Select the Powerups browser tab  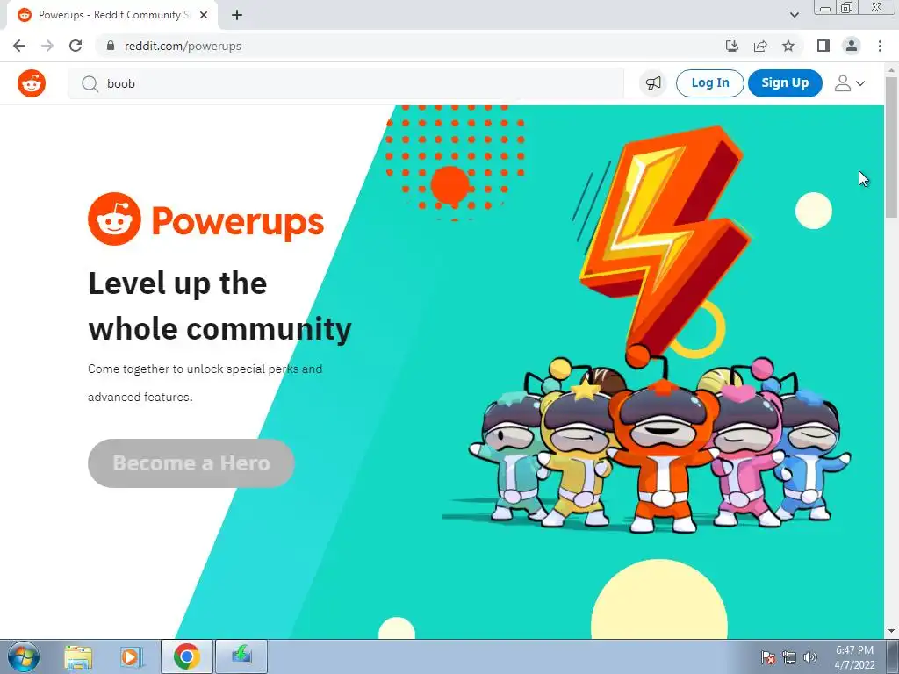pos(112,15)
